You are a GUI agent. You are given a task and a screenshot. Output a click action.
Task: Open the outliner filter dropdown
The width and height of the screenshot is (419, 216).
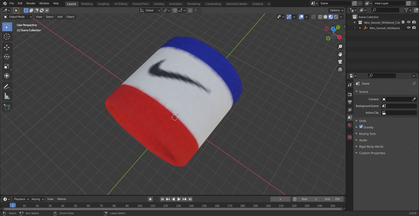pos(408,10)
